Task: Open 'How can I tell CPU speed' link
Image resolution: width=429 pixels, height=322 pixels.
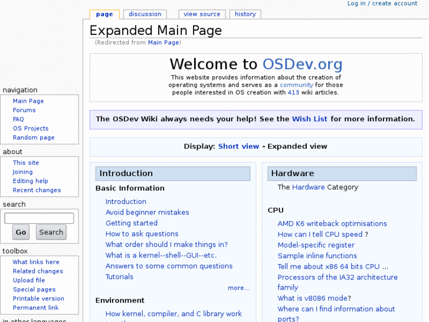Action: click(320, 235)
